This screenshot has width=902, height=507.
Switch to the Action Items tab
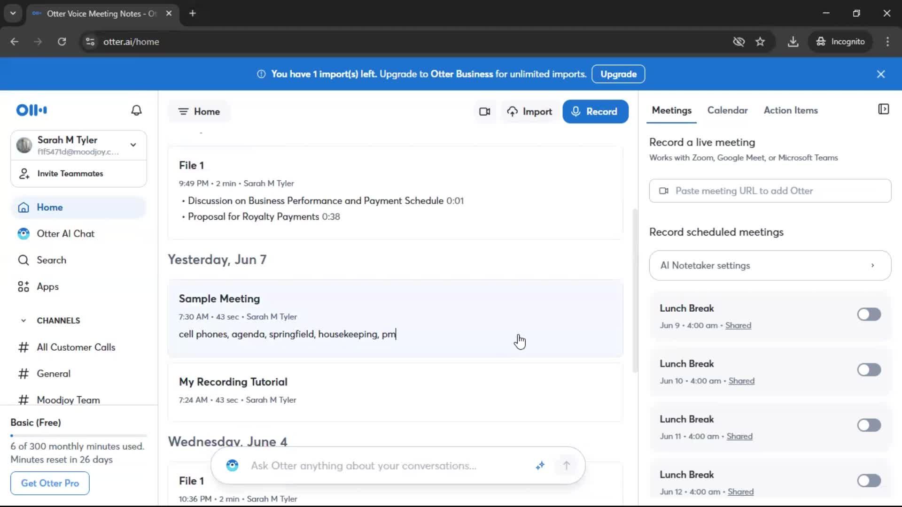pos(791,110)
